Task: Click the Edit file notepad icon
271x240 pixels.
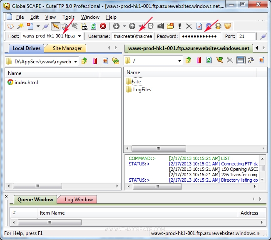Action: click(x=151, y=26)
